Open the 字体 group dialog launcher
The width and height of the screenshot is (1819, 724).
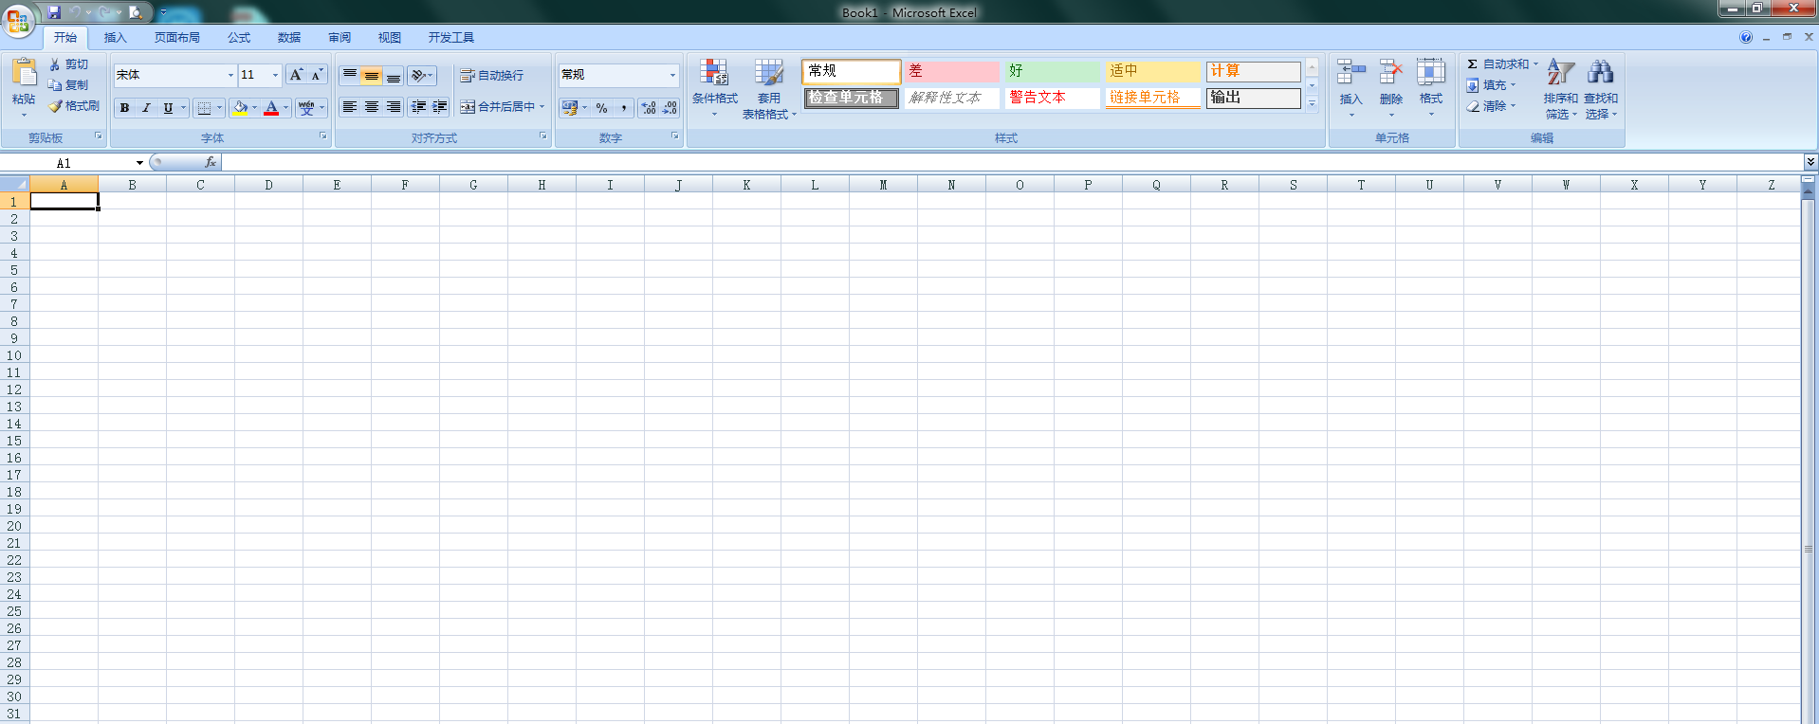(323, 136)
